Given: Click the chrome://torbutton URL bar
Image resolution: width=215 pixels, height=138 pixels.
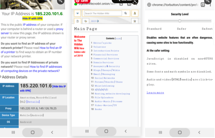Looking at the screenshot, I should click(x=175, y=5).
